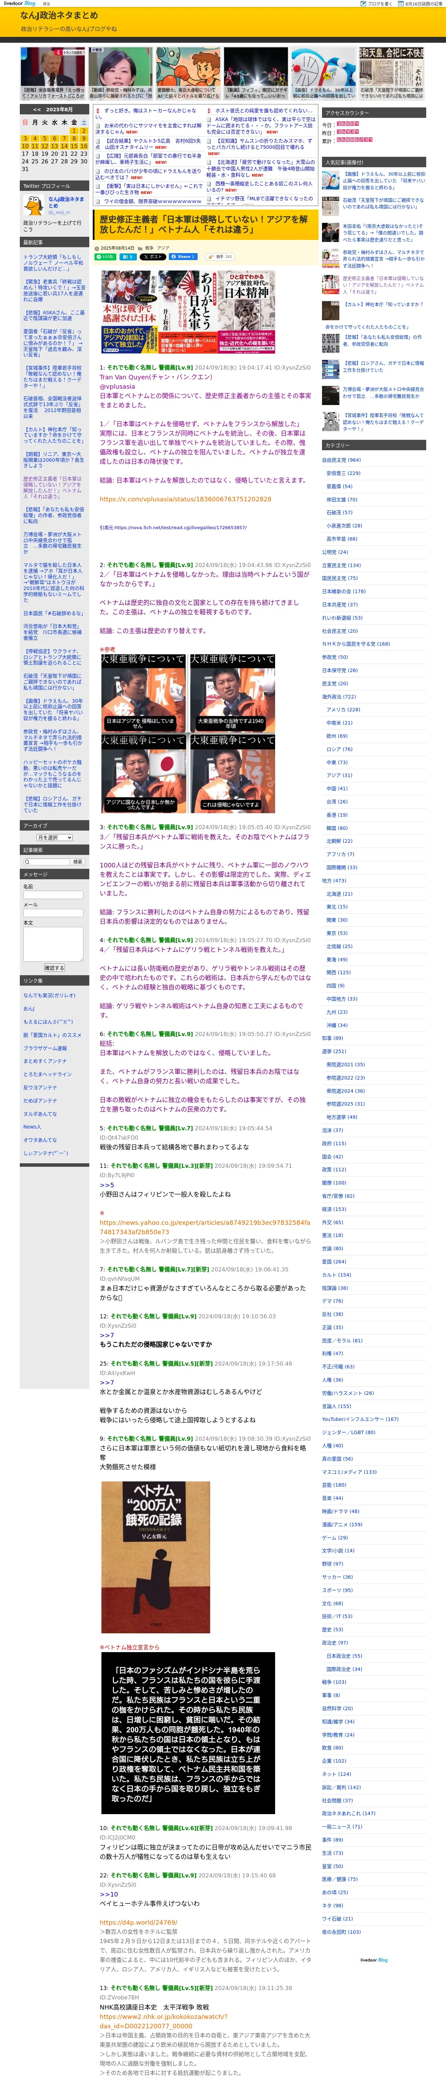Click the 拍手 clap button
Image resolution: width=446 pixels, height=2086 pixels.
point(220,257)
